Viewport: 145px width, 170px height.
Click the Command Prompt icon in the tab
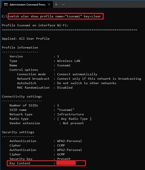point(6,5)
